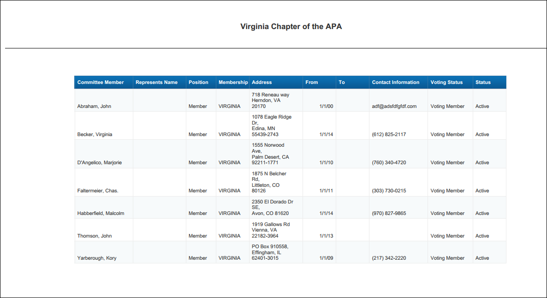Viewport: 547px width, 298px height.
Task: Click the Committee Member column header
Action: (101, 83)
